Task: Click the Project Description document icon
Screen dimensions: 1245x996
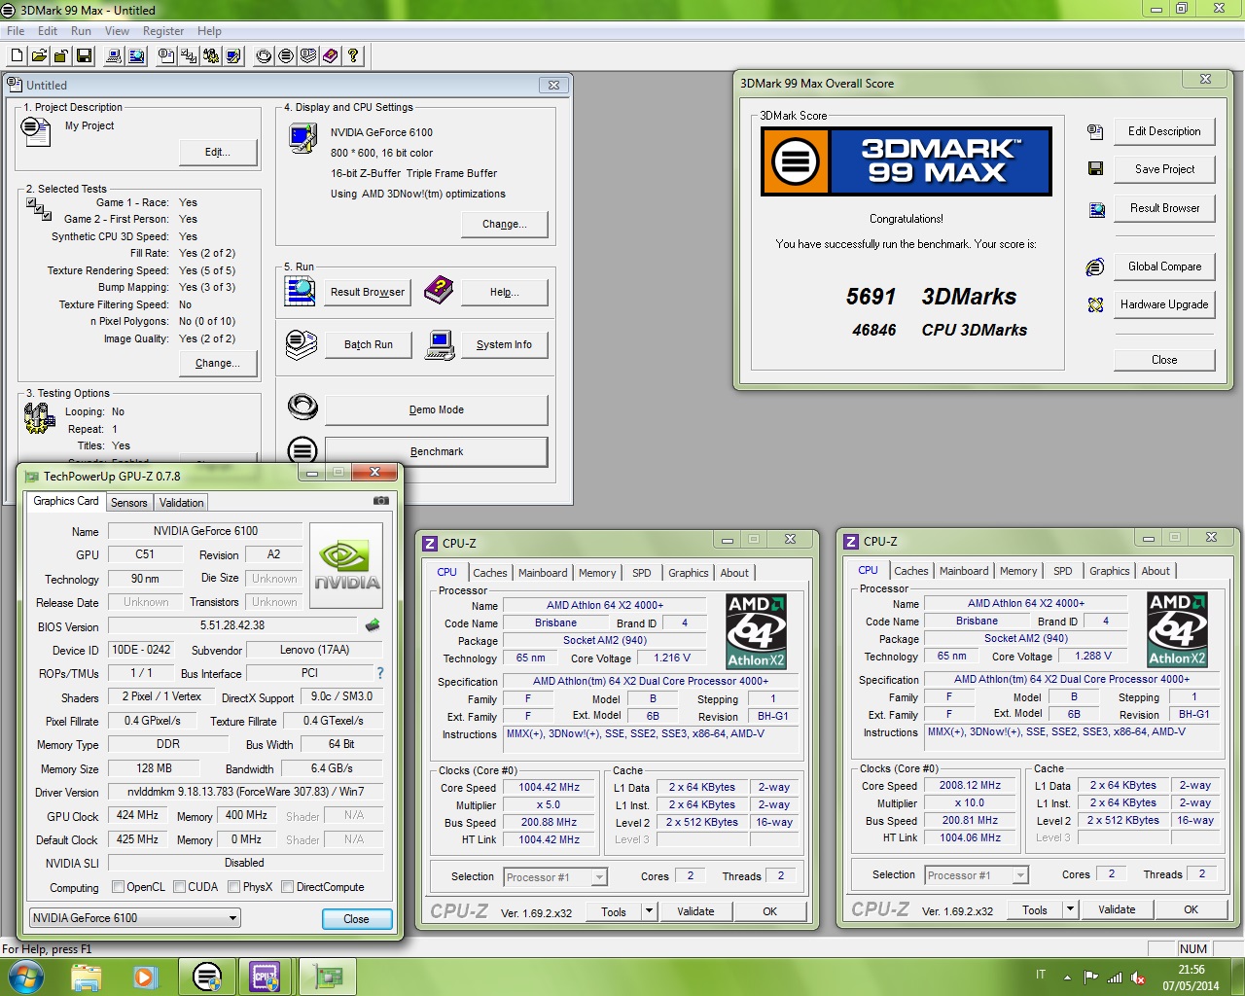Action: pyautogui.click(x=36, y=131)
